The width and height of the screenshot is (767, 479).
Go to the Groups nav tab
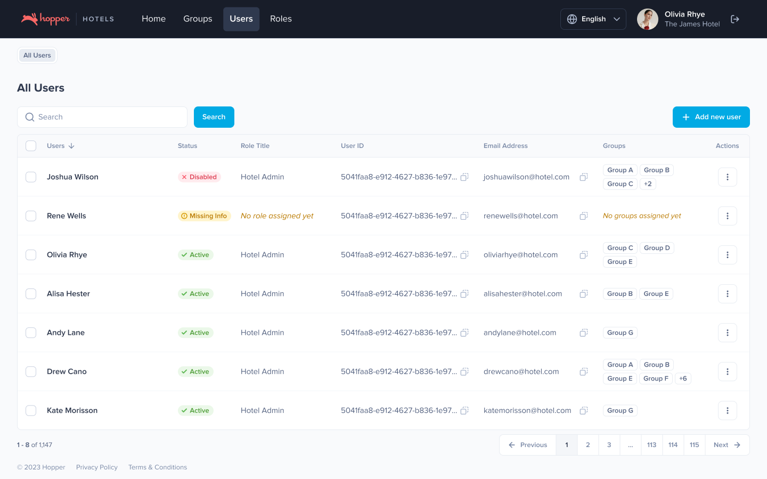point(198,19)
